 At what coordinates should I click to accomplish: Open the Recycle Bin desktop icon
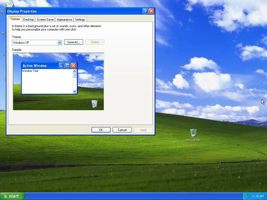tap(193, 135)
